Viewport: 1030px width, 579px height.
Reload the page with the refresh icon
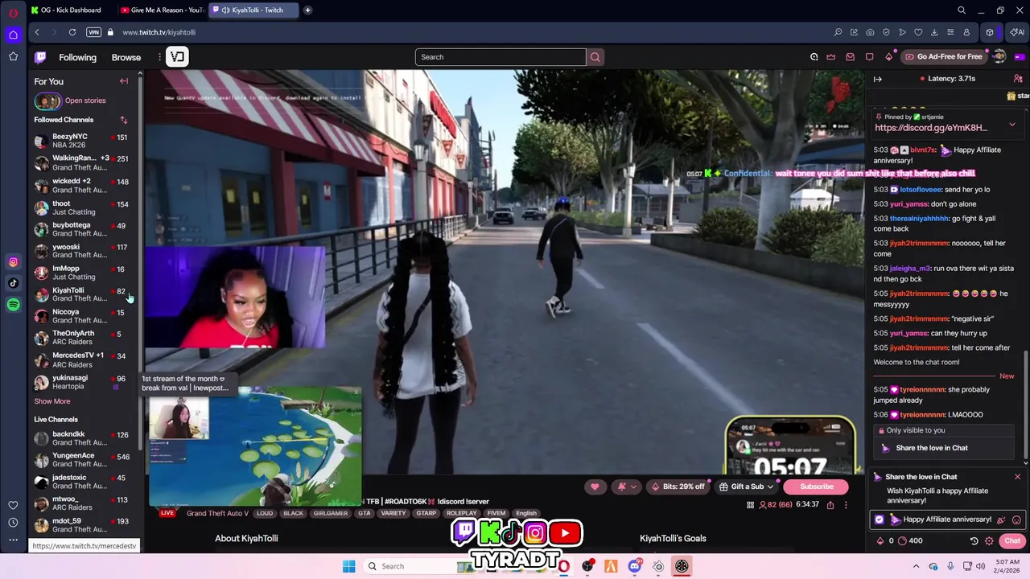72,32
